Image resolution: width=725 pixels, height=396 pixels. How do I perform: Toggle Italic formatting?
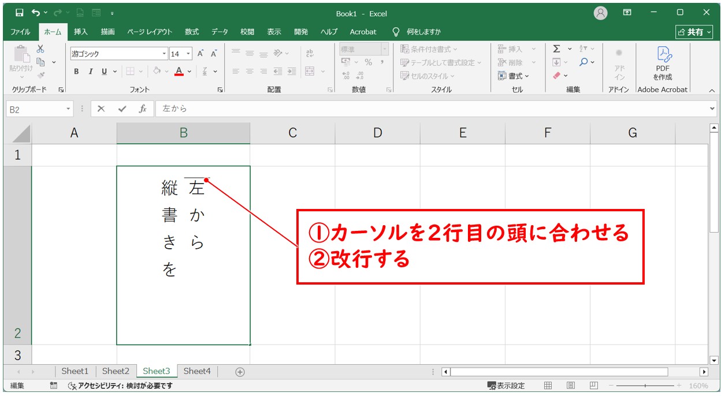click(90, 72)
